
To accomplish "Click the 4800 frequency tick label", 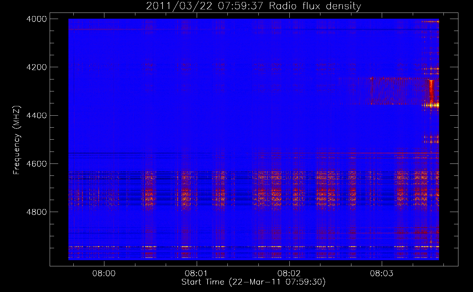I will pos(37,212).
